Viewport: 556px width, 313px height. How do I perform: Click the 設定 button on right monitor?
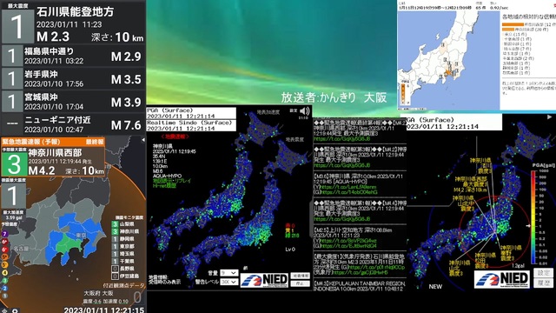[x=543, y=272]
